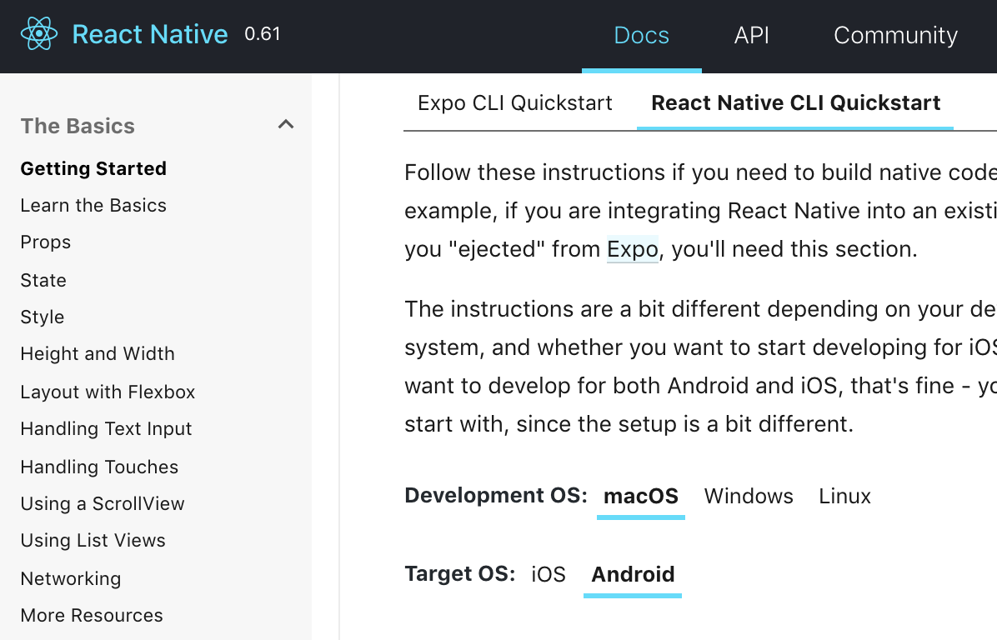Click the Target OS label

click(459, 574)
